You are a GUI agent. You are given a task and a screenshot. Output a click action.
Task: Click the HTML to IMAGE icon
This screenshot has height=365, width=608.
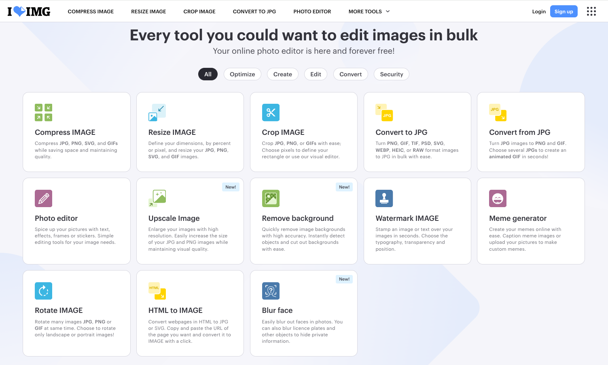click(x=157, y=291)
